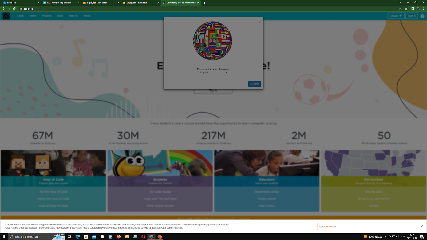427x240 pixels.
Task: Close the KRÉTA Iskolai Alaprendszer tab
Action: pyautogui.click(x=78, y=3)
